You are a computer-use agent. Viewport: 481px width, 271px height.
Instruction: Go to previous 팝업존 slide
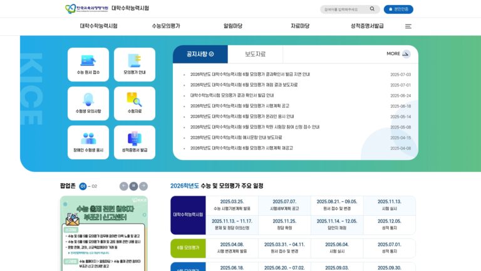click(x=123, y=186)
